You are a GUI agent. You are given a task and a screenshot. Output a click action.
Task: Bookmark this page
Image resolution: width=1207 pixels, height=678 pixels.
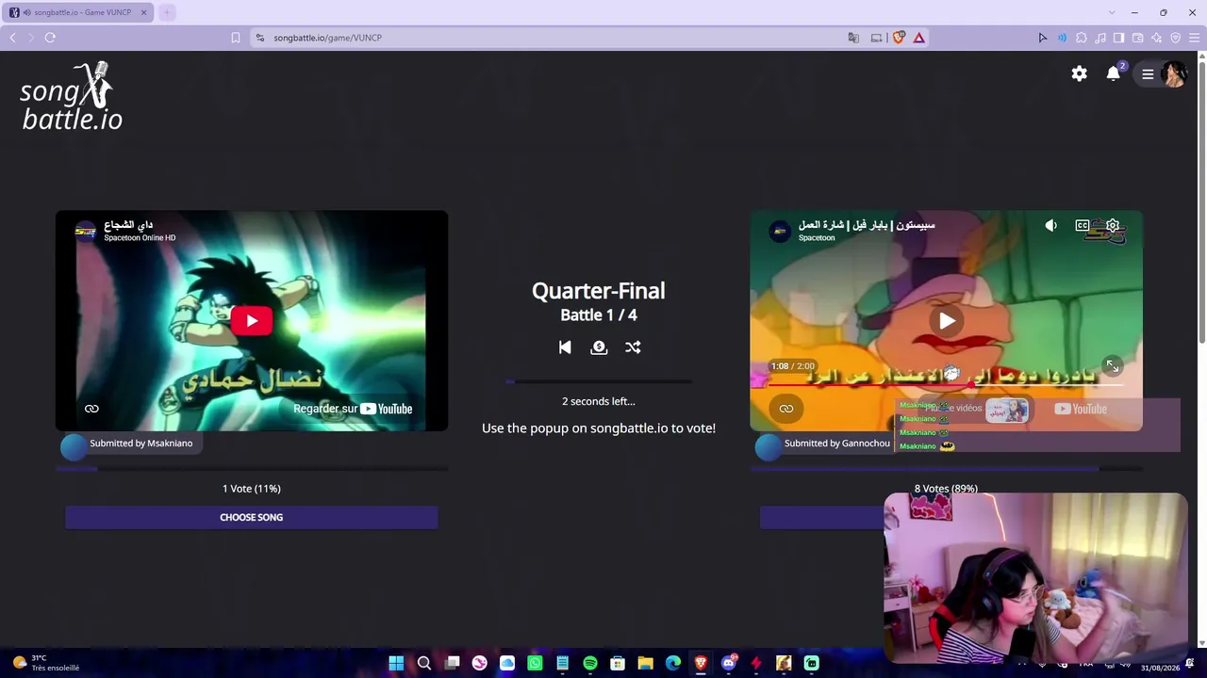point(236,38)
